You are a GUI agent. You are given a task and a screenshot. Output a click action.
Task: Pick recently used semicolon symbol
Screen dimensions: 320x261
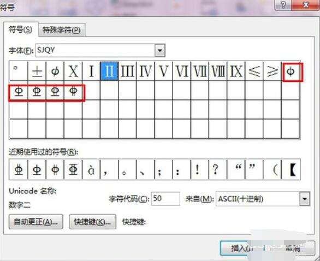pos(163,170)
